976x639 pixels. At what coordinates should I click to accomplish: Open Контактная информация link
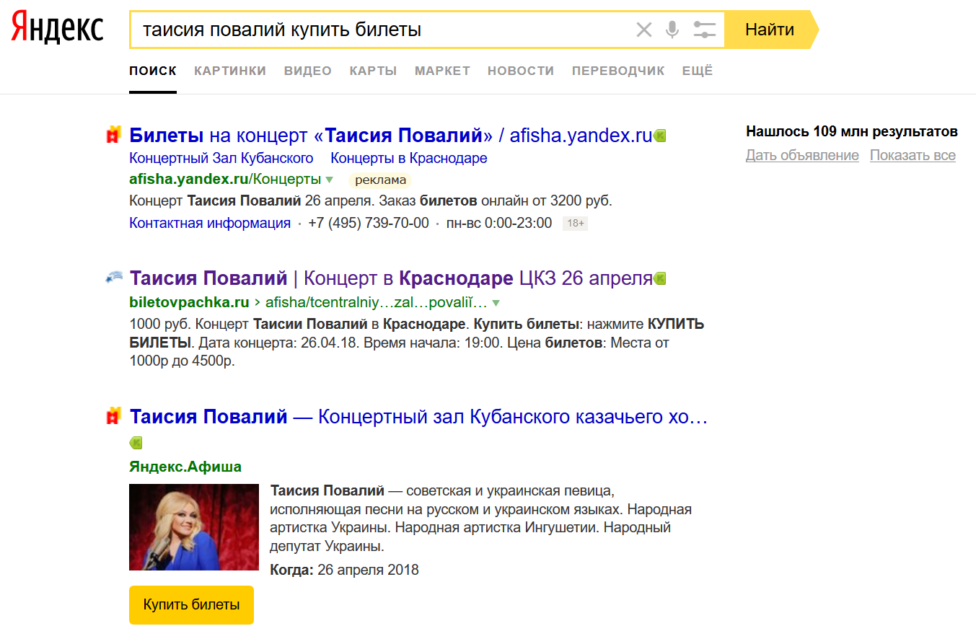pos(210,223)
